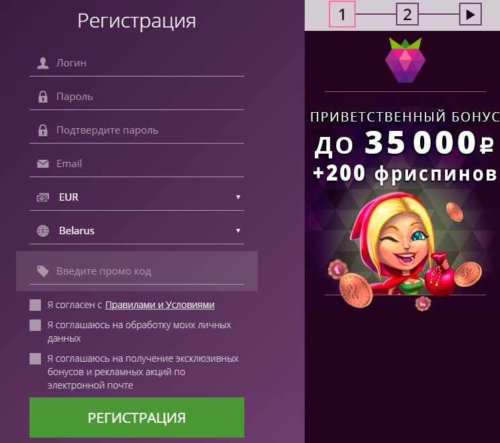The image size is (500, 443).
Task: Focus the Введите промо код input field
Action: pyautogui.click(x=137, y=271)
